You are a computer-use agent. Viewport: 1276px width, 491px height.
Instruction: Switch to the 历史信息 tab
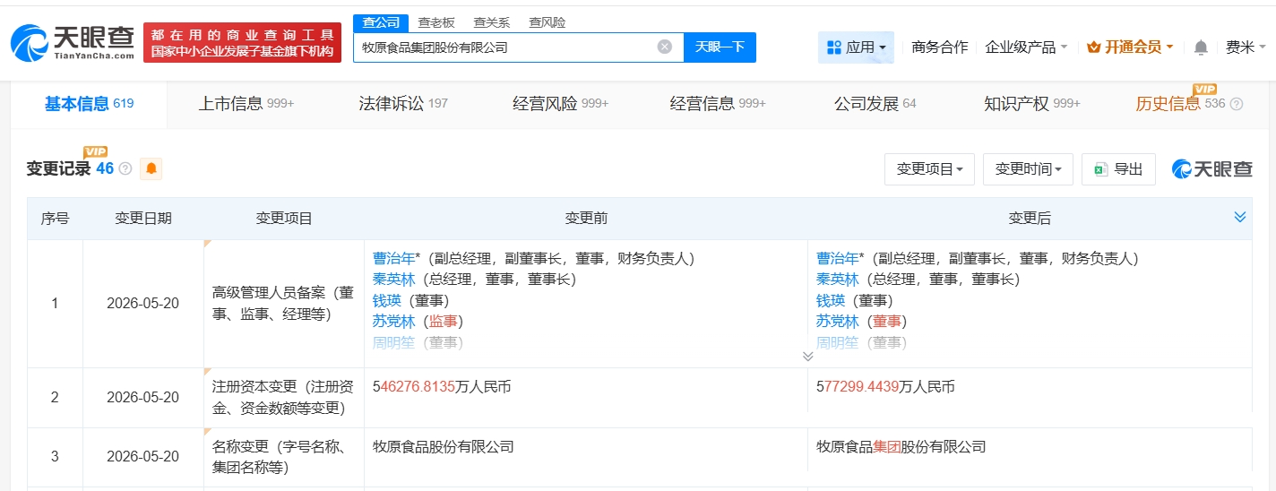[x=1179, y=104]
